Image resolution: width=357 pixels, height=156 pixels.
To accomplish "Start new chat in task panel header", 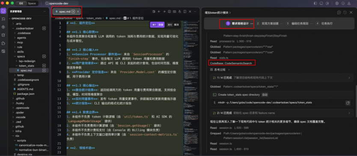I will click(x=339, y=12).
